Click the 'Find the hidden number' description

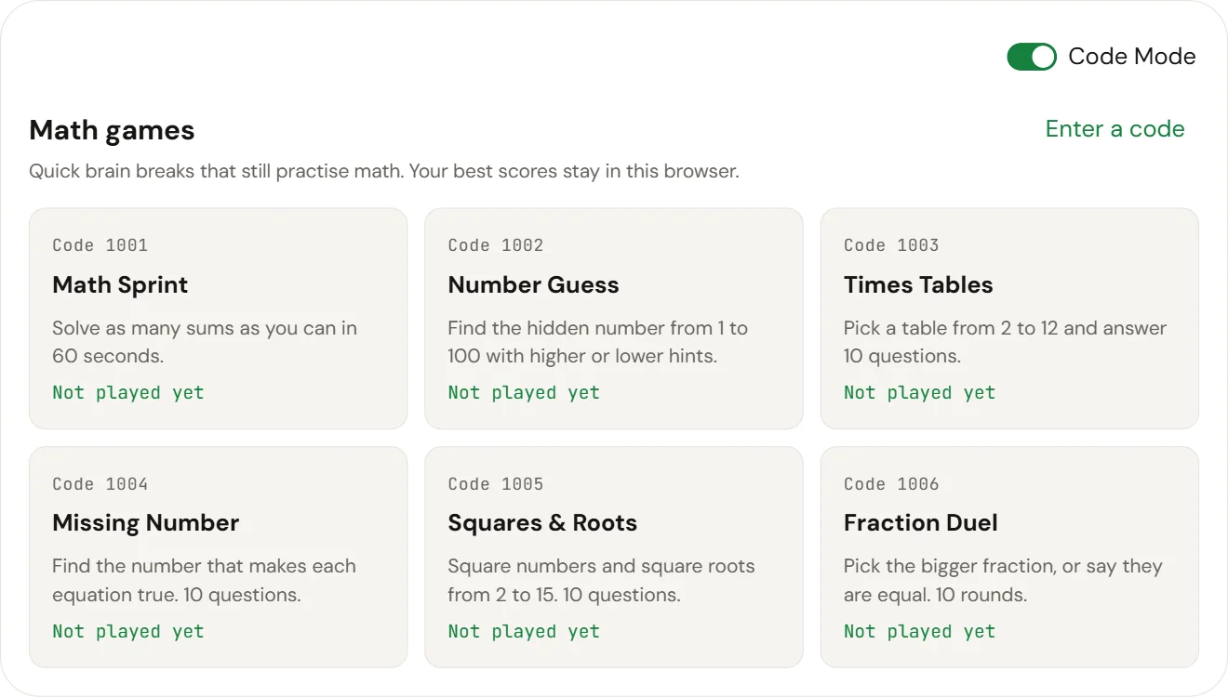[x=598, y=342]
